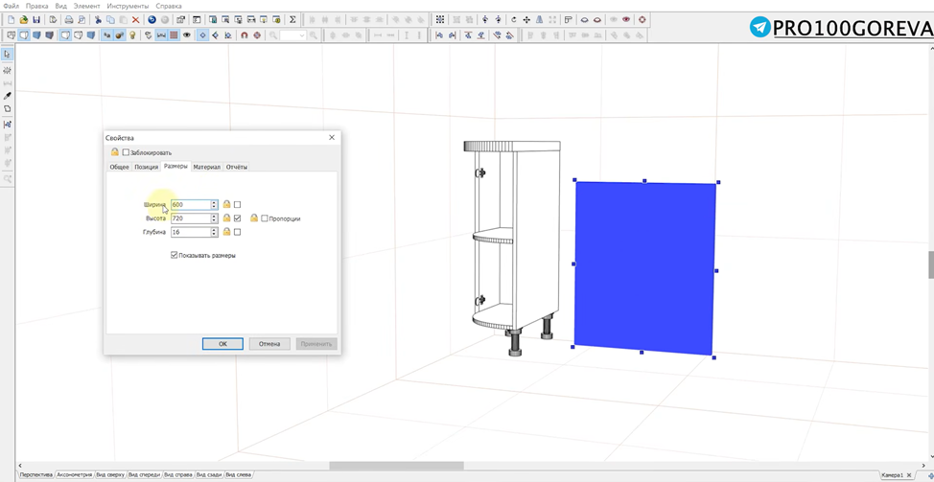Click the Telegram logo icon
The image size is (934, 482).
[760, 27]
